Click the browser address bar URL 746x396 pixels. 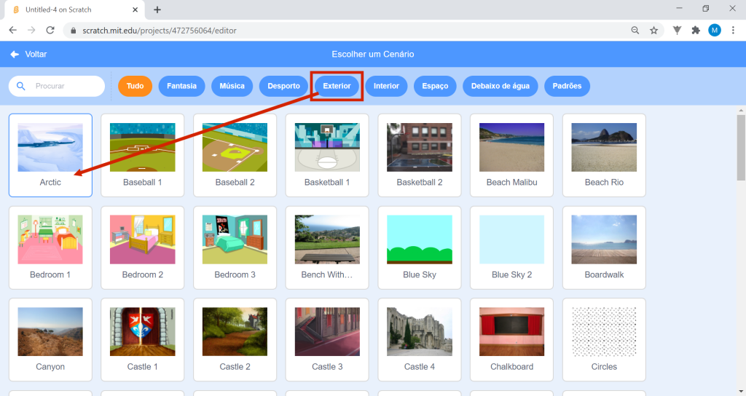[x=160, y=31]
